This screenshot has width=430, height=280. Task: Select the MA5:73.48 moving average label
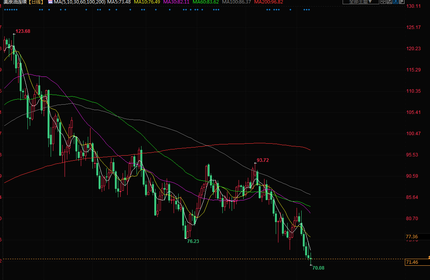pos(119,2)
